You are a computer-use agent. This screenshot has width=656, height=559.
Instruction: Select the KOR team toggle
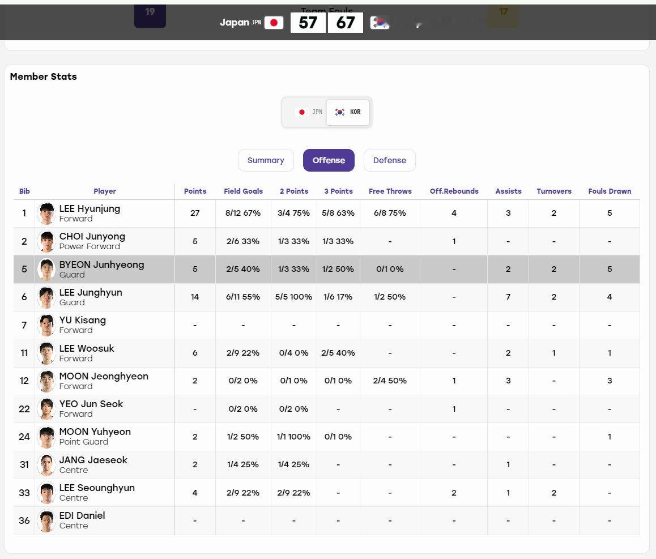pos(348,112)
